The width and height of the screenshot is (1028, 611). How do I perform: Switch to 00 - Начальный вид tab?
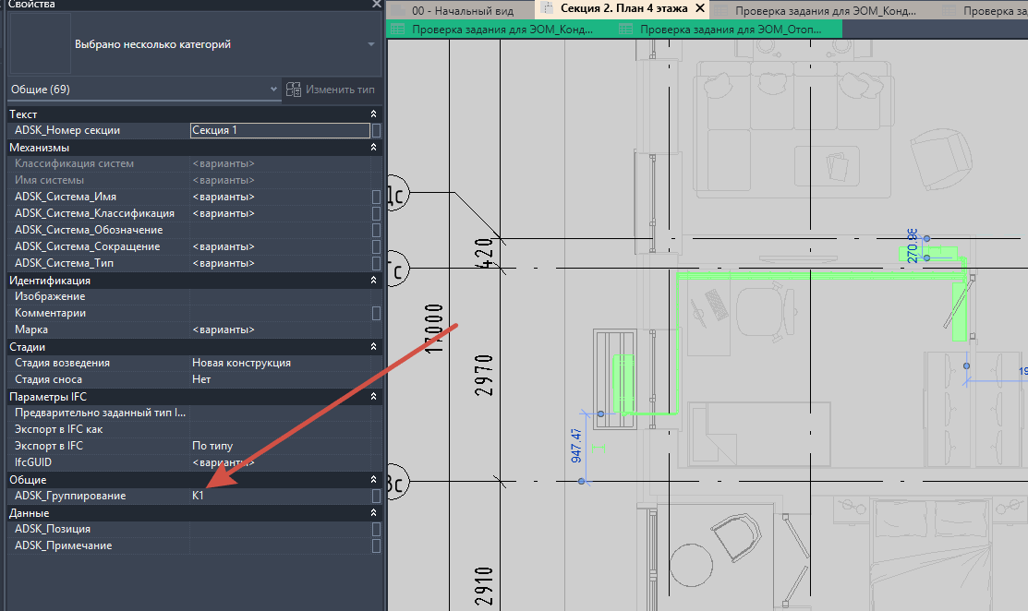pyautogui.click(x=462, y=10)
